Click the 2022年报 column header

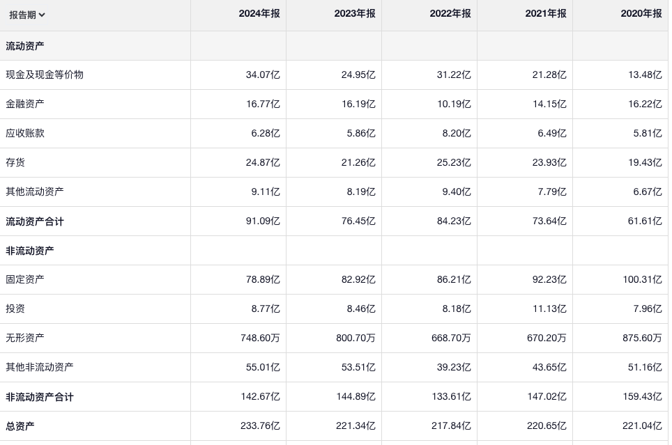coord(450,14)
